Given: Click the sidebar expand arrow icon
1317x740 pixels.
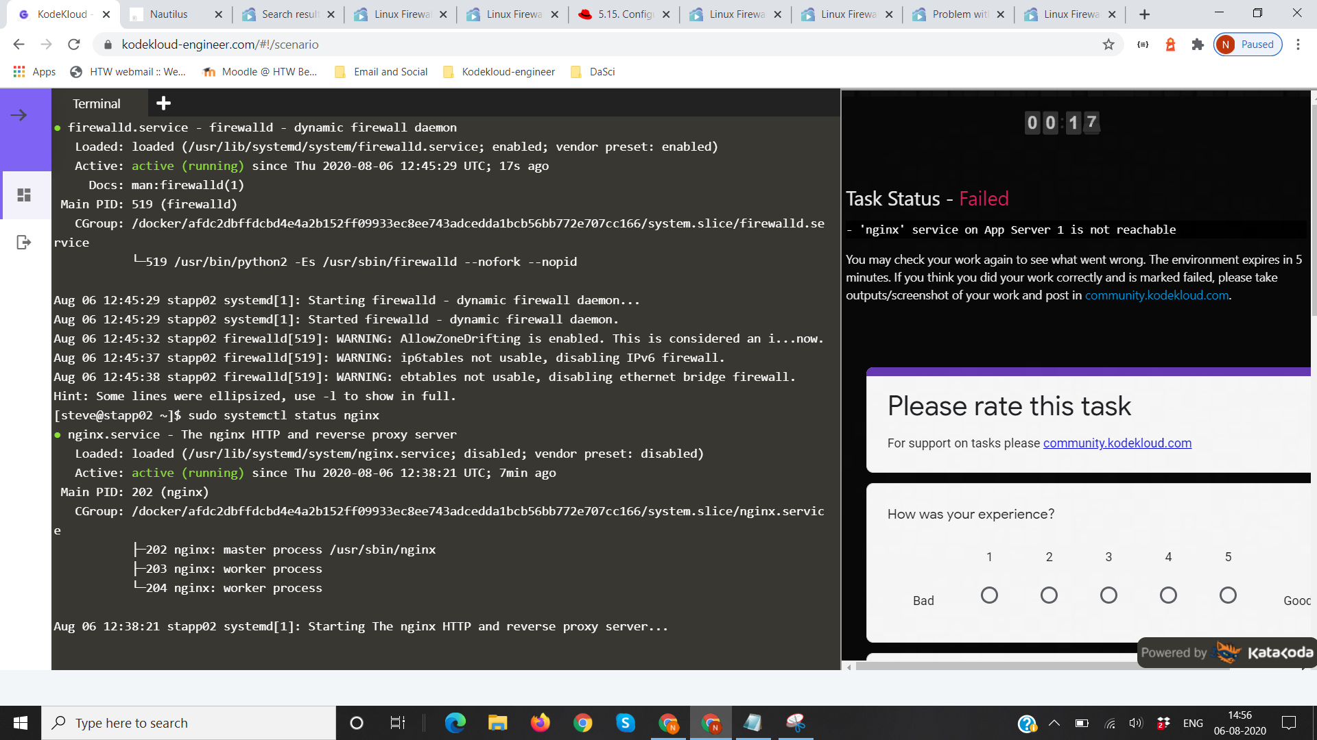Looking at the screenshot, I should coord(19,115).
